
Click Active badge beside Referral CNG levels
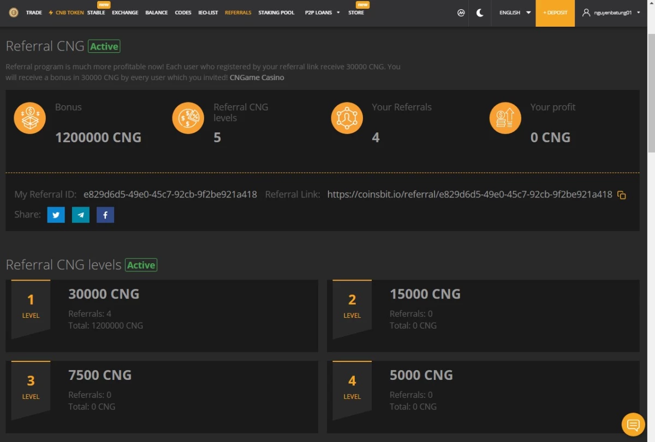(141, 265)
